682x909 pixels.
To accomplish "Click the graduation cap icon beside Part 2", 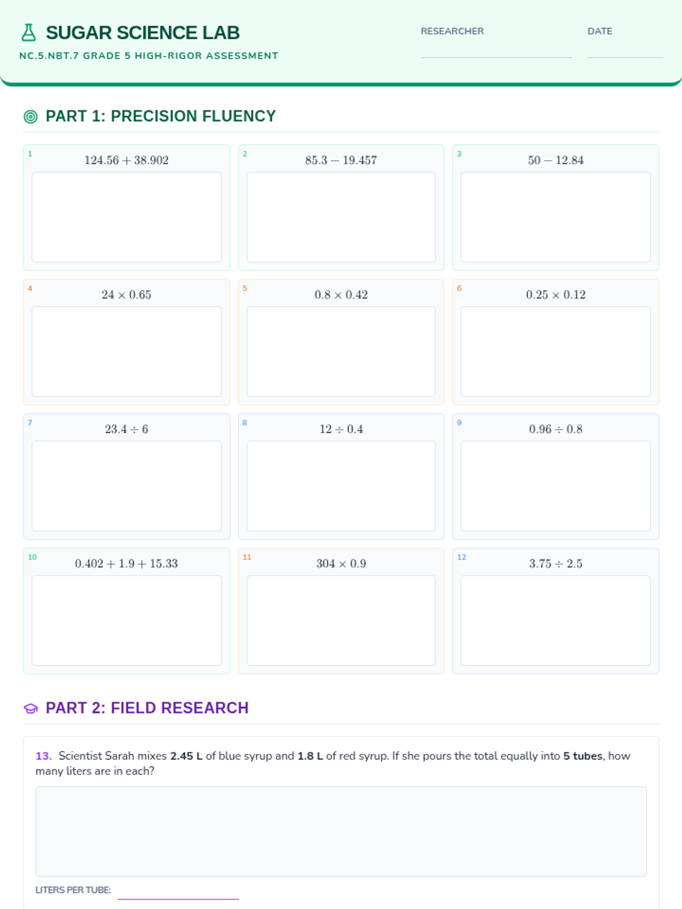I will [x=31, y=708].
